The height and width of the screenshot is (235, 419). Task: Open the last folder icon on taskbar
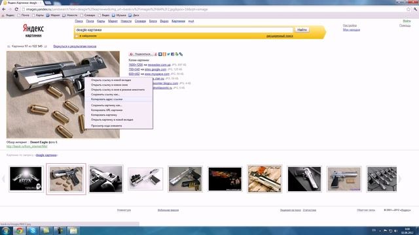click(x=73, y=230)
